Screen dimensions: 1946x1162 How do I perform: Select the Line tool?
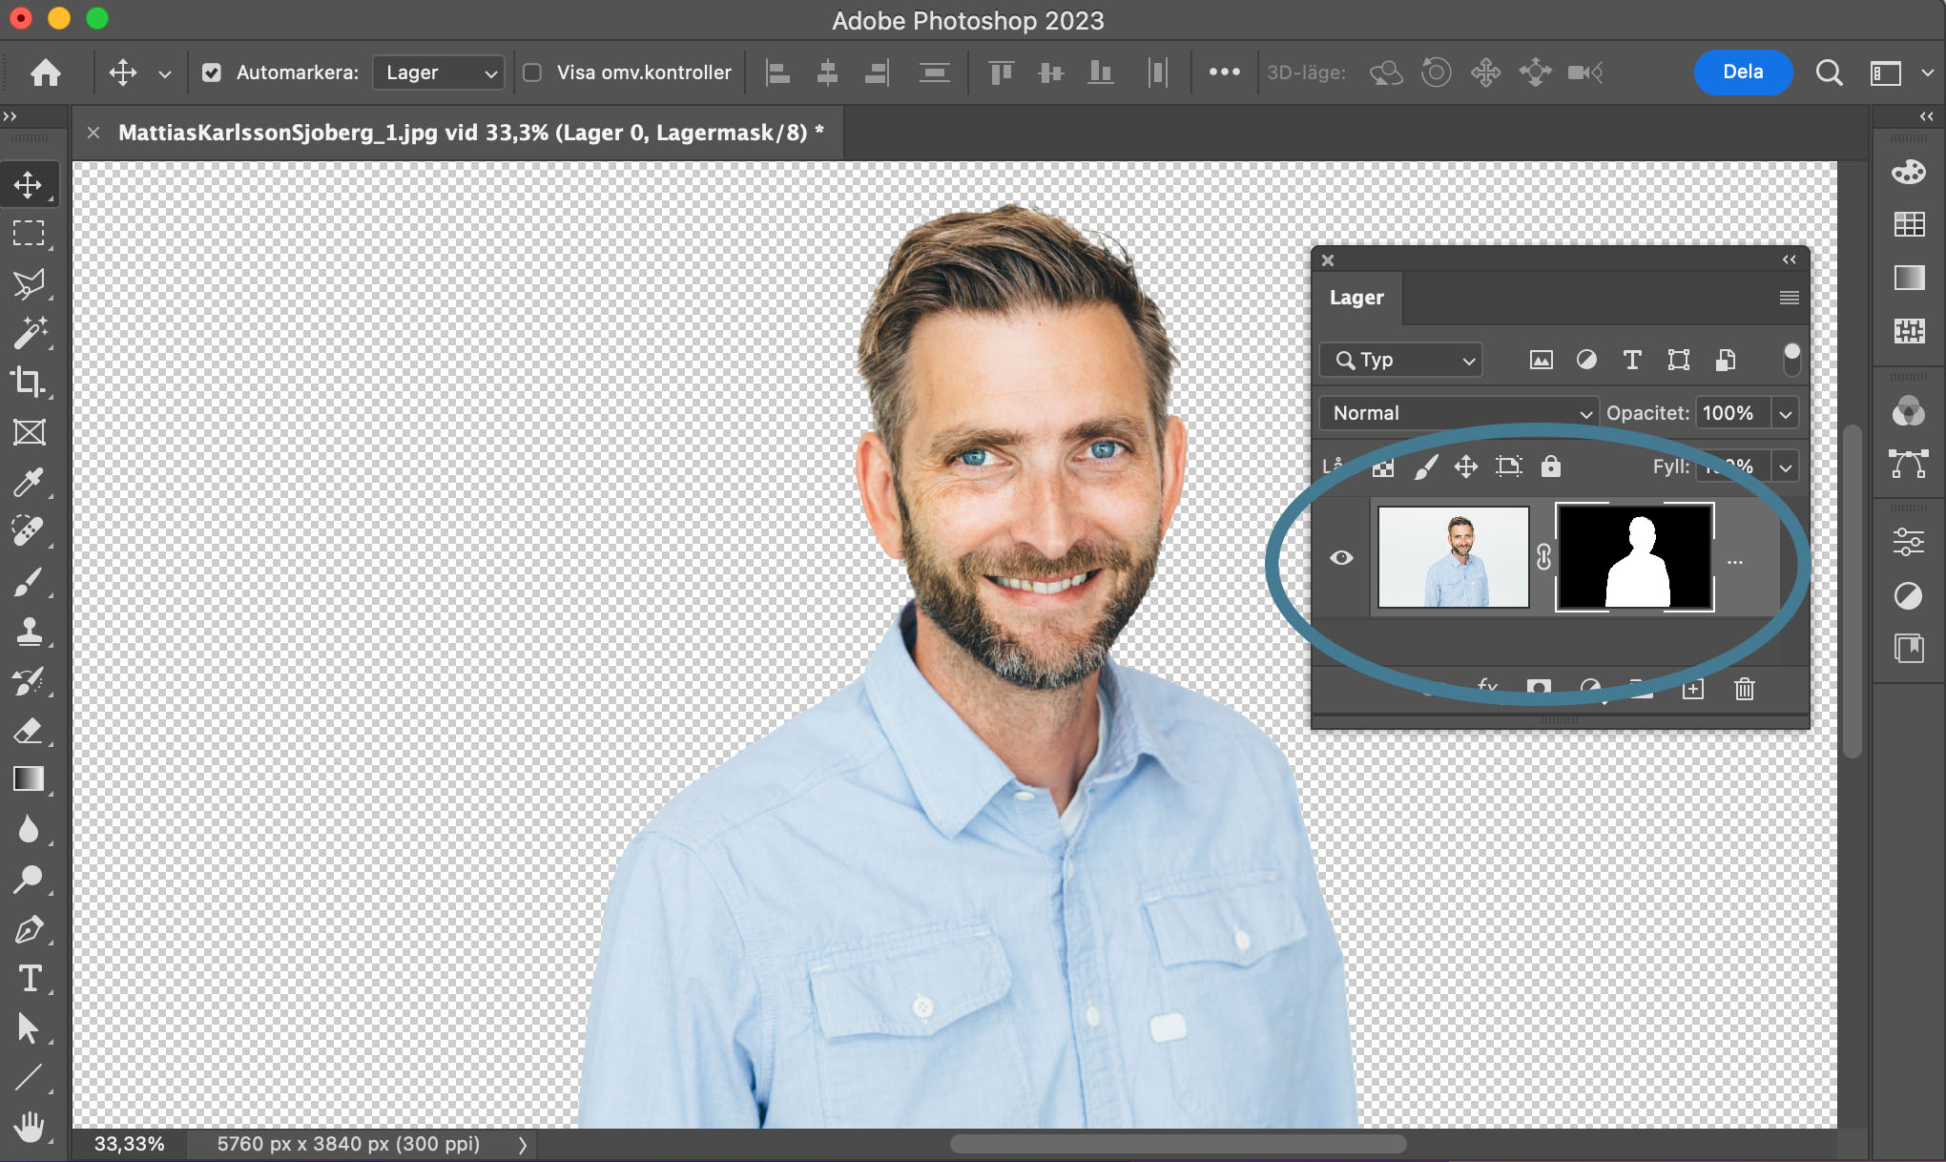pos(29,1077)
